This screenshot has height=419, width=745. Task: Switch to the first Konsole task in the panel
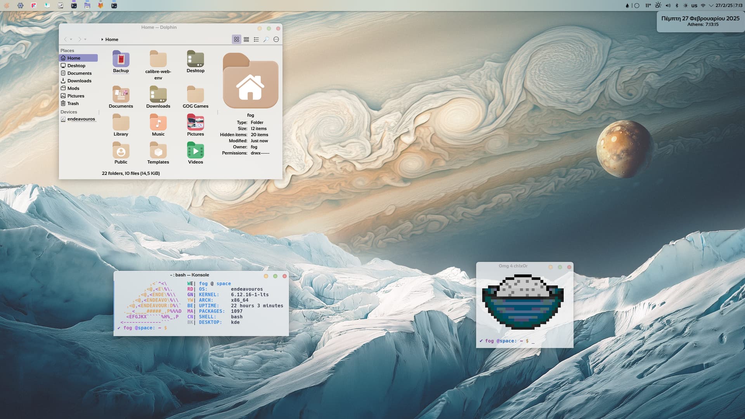(74, 5)
